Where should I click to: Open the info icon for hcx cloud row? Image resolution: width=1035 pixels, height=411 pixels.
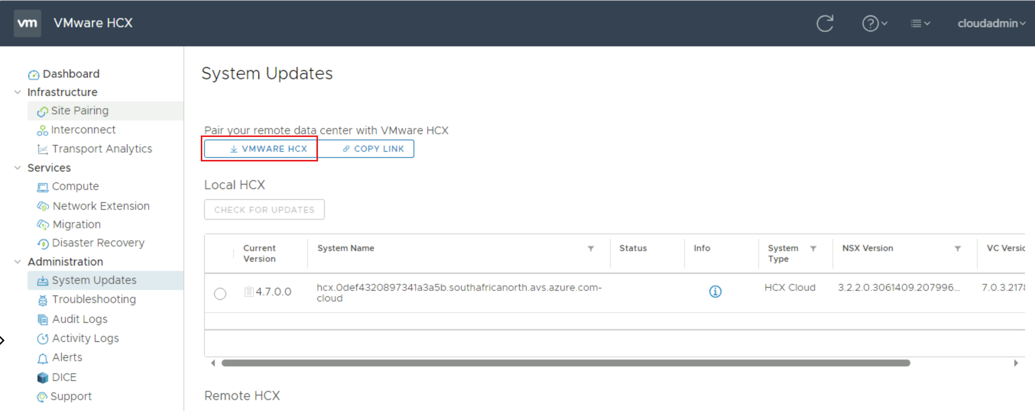(x=715, y=292)
